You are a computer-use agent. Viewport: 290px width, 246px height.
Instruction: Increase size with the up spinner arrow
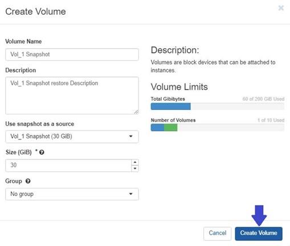coord(135,162)
